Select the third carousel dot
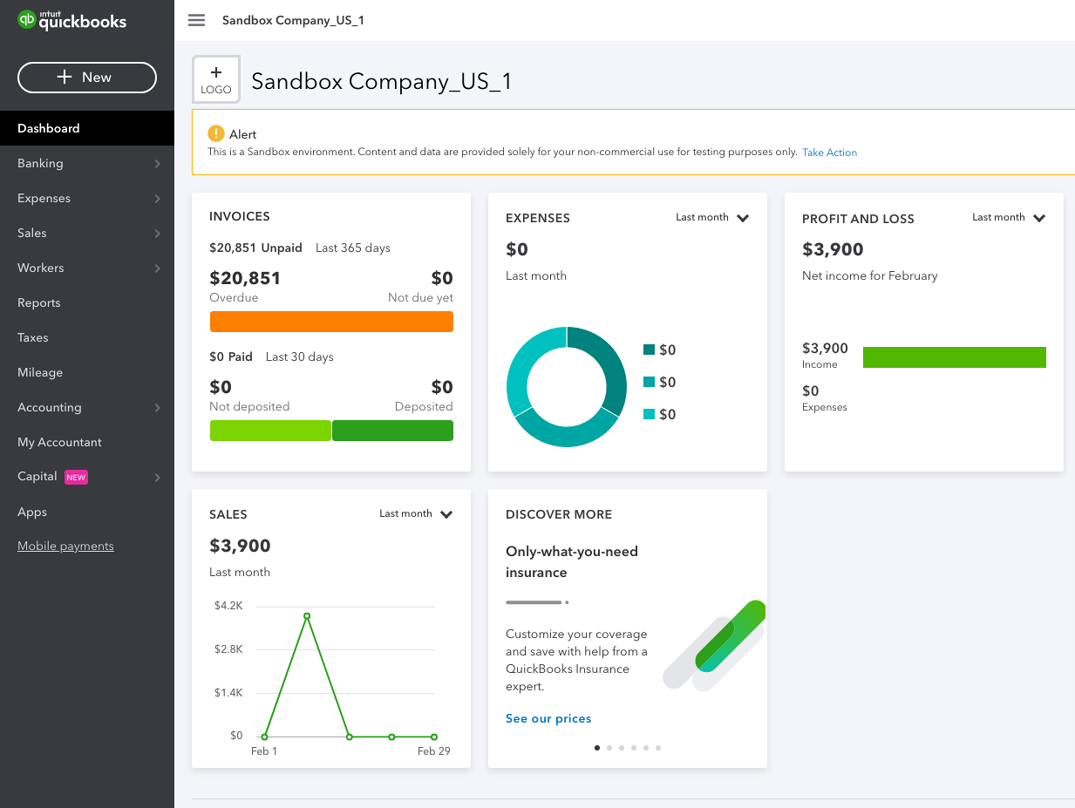The width and height of the screenshot is (1075, 808). (x=622, y=748)
